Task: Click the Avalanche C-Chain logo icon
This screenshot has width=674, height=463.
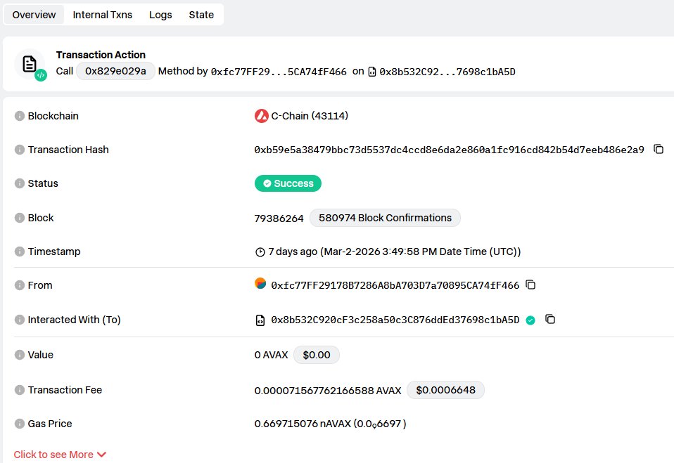Action: pos(260,115)
